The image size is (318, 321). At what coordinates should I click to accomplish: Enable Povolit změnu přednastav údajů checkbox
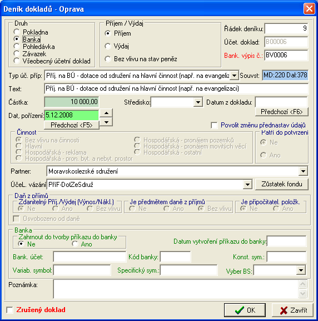pos(214,125)
